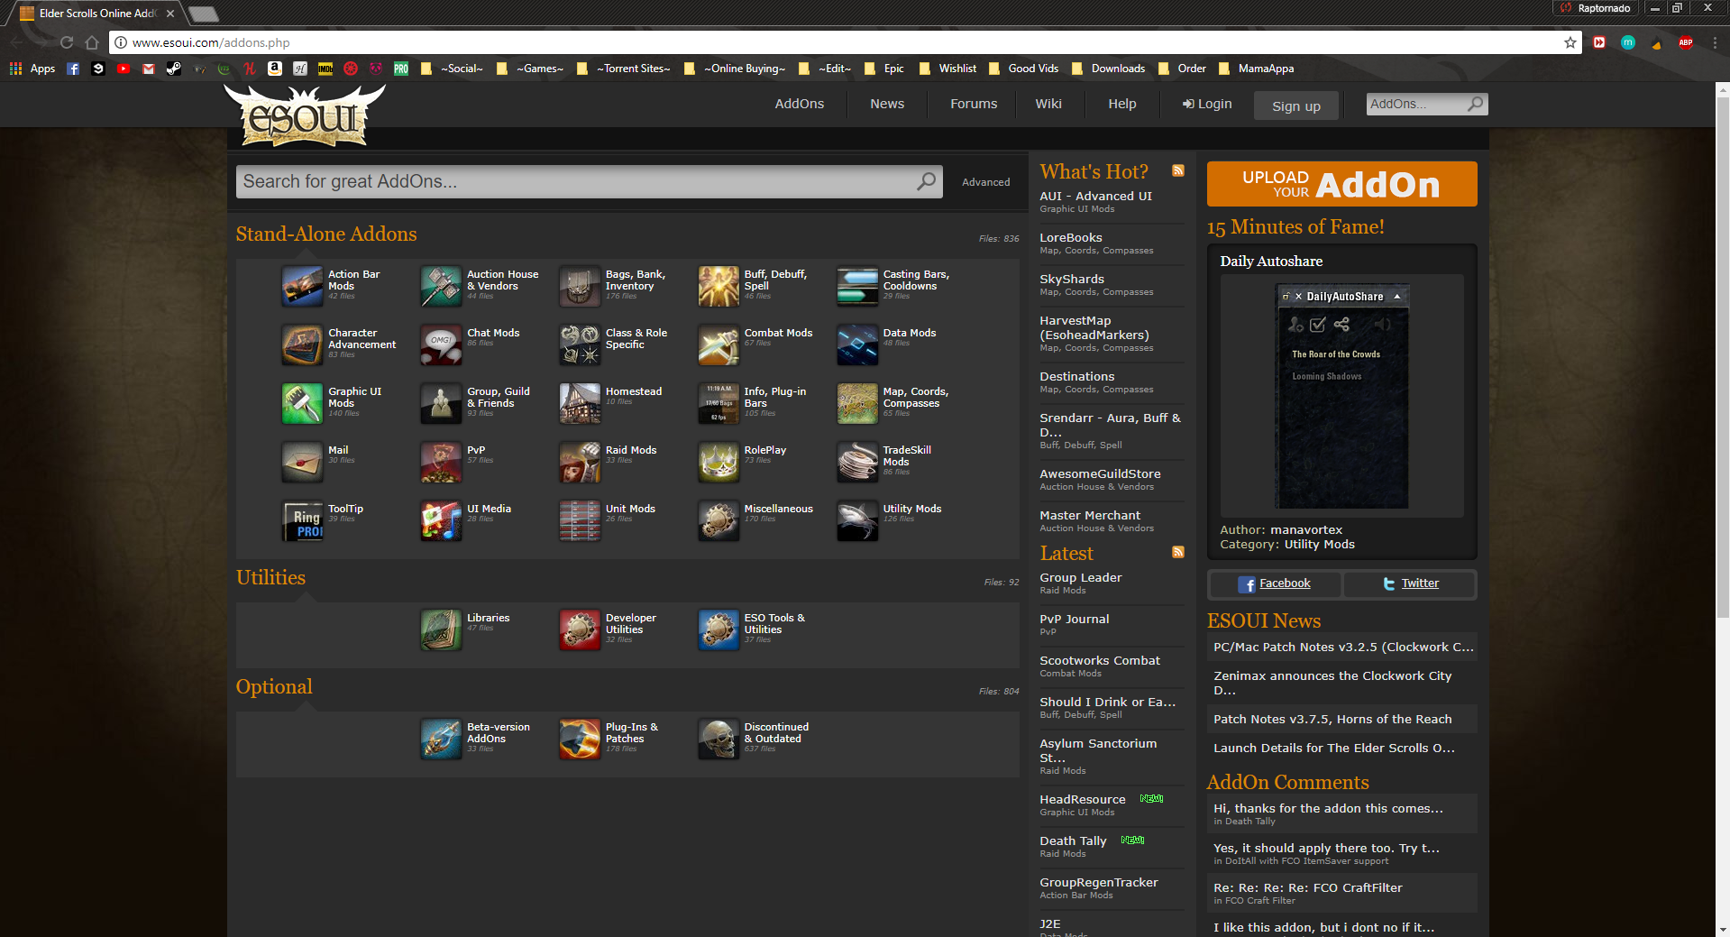Open the Data Mods category icon
Image resolution: width=1730 pixels, height=937 pixels.
point(857,345)
